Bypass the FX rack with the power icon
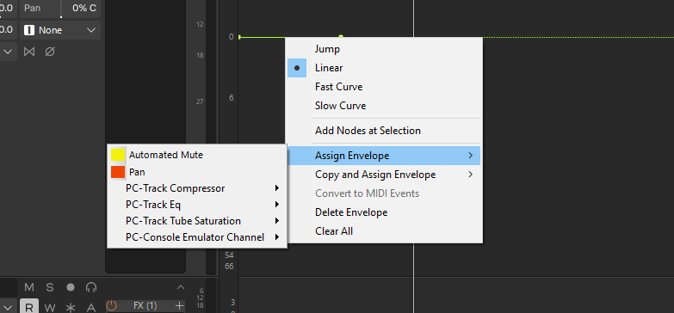The width and height of the screenshot is (674, 313). (111, 306)
